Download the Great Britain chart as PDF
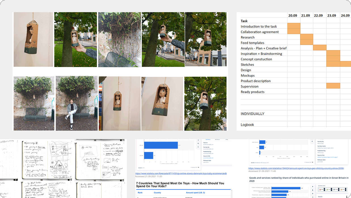The height and width of the screenshot is (198, 351). pos(322,190)
